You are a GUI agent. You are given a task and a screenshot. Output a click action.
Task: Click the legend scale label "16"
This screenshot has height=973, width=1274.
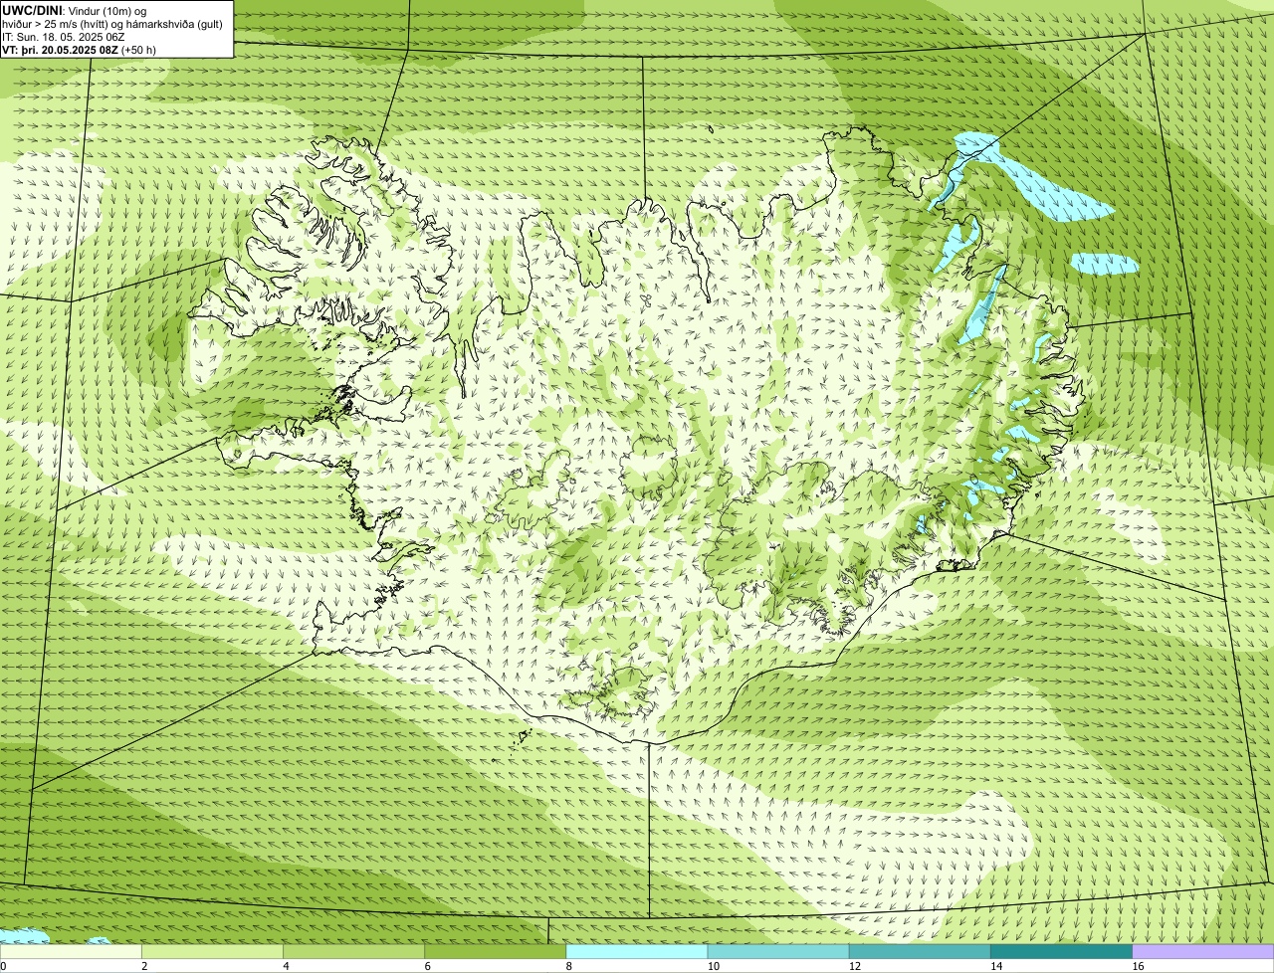(1139, 966)
